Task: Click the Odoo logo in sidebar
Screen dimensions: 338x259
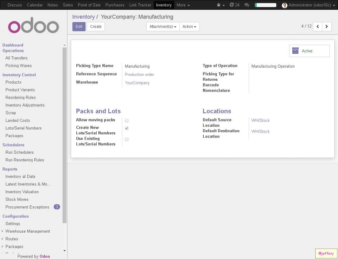Action: tap(33, 25)
